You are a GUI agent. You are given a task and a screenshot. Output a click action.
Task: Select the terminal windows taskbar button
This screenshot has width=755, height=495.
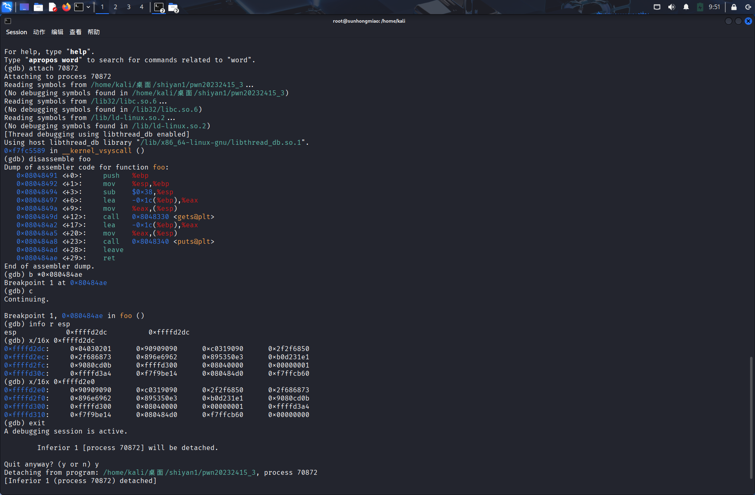(x=159, y=7)
